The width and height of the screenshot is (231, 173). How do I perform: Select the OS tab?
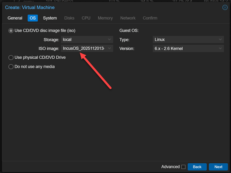pyautogui.click(x=33, y=18)
